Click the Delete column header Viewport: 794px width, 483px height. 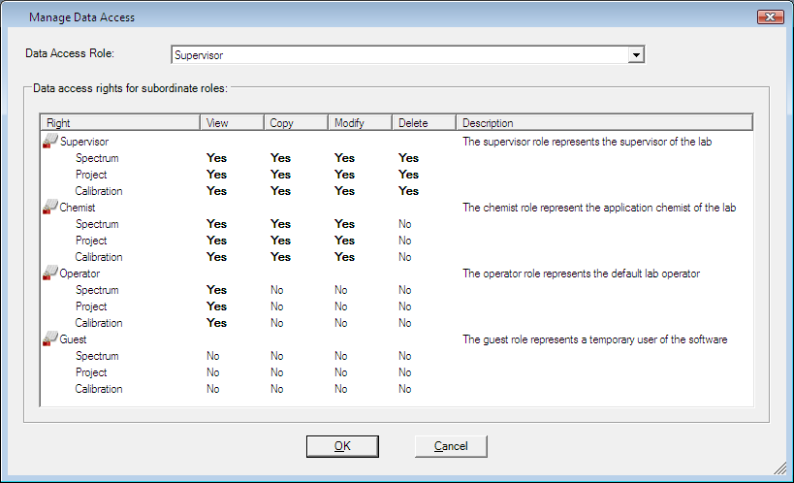pos(424,123)
